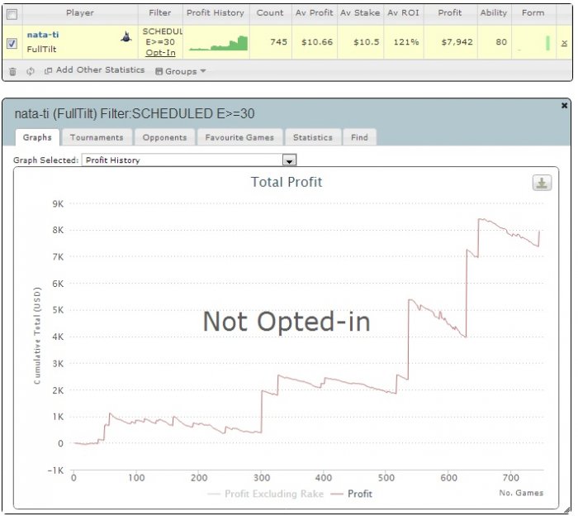Viewport: 578px width, 516px height.
Task: Sort by Av Profit column header
Action: 314,13
